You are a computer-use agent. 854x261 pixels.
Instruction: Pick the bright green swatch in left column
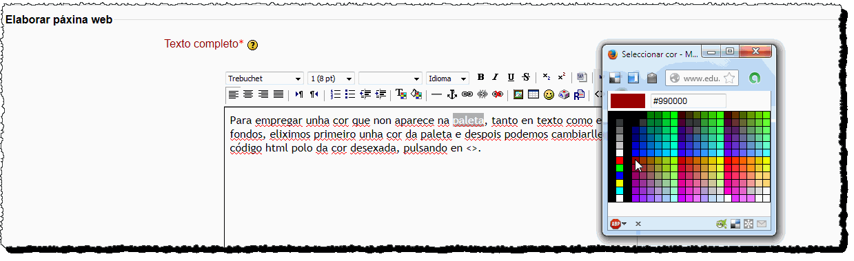[x=619, y=167]
